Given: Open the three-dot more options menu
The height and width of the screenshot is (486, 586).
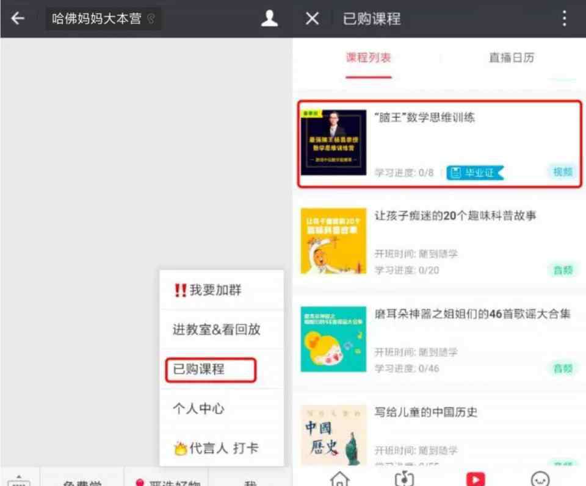Looking at the screenshot, I should pos(564,18).
